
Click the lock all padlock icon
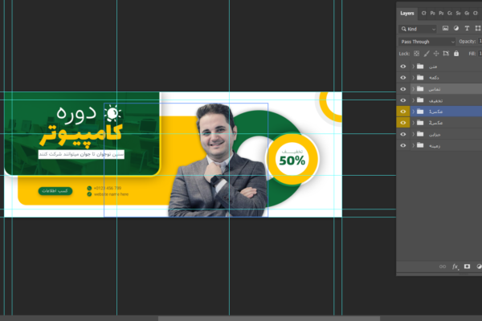pos(457,53)
